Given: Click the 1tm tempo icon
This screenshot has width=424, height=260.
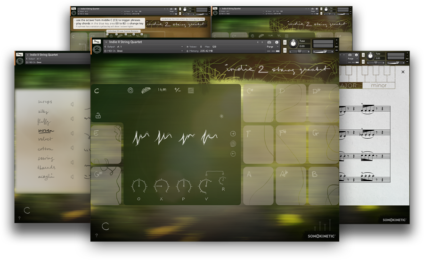Looking at the screenshot, I should click(162, 90).
